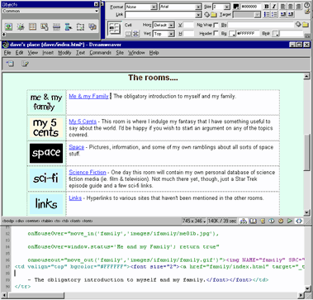Browse for link file folder icon

(214, 15)
